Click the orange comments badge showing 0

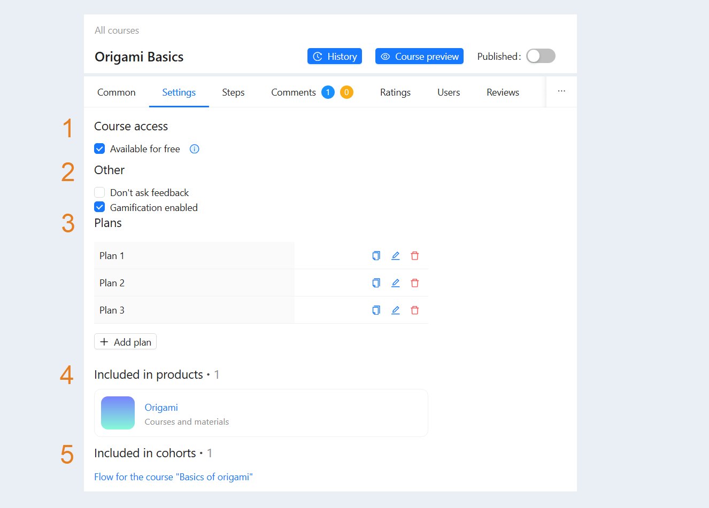point(346,92)
